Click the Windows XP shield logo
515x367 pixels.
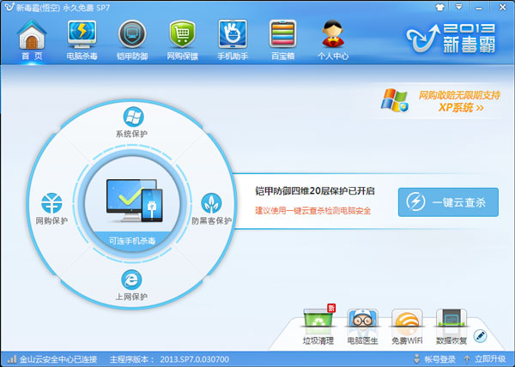coord(395,100)
